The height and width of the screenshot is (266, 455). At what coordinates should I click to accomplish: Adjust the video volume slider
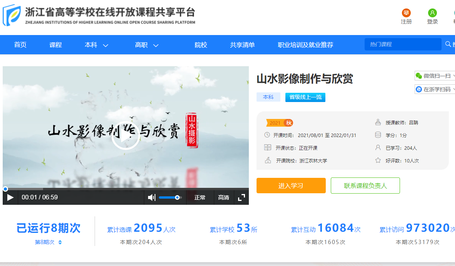point(169,197)
